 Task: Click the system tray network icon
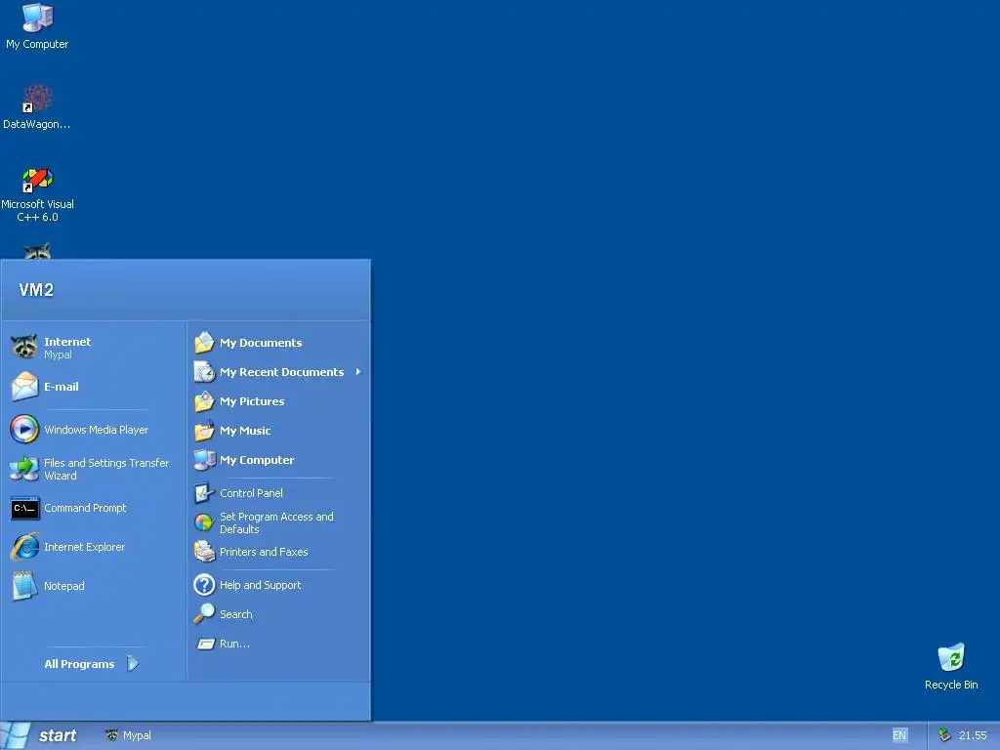point(944,735)
